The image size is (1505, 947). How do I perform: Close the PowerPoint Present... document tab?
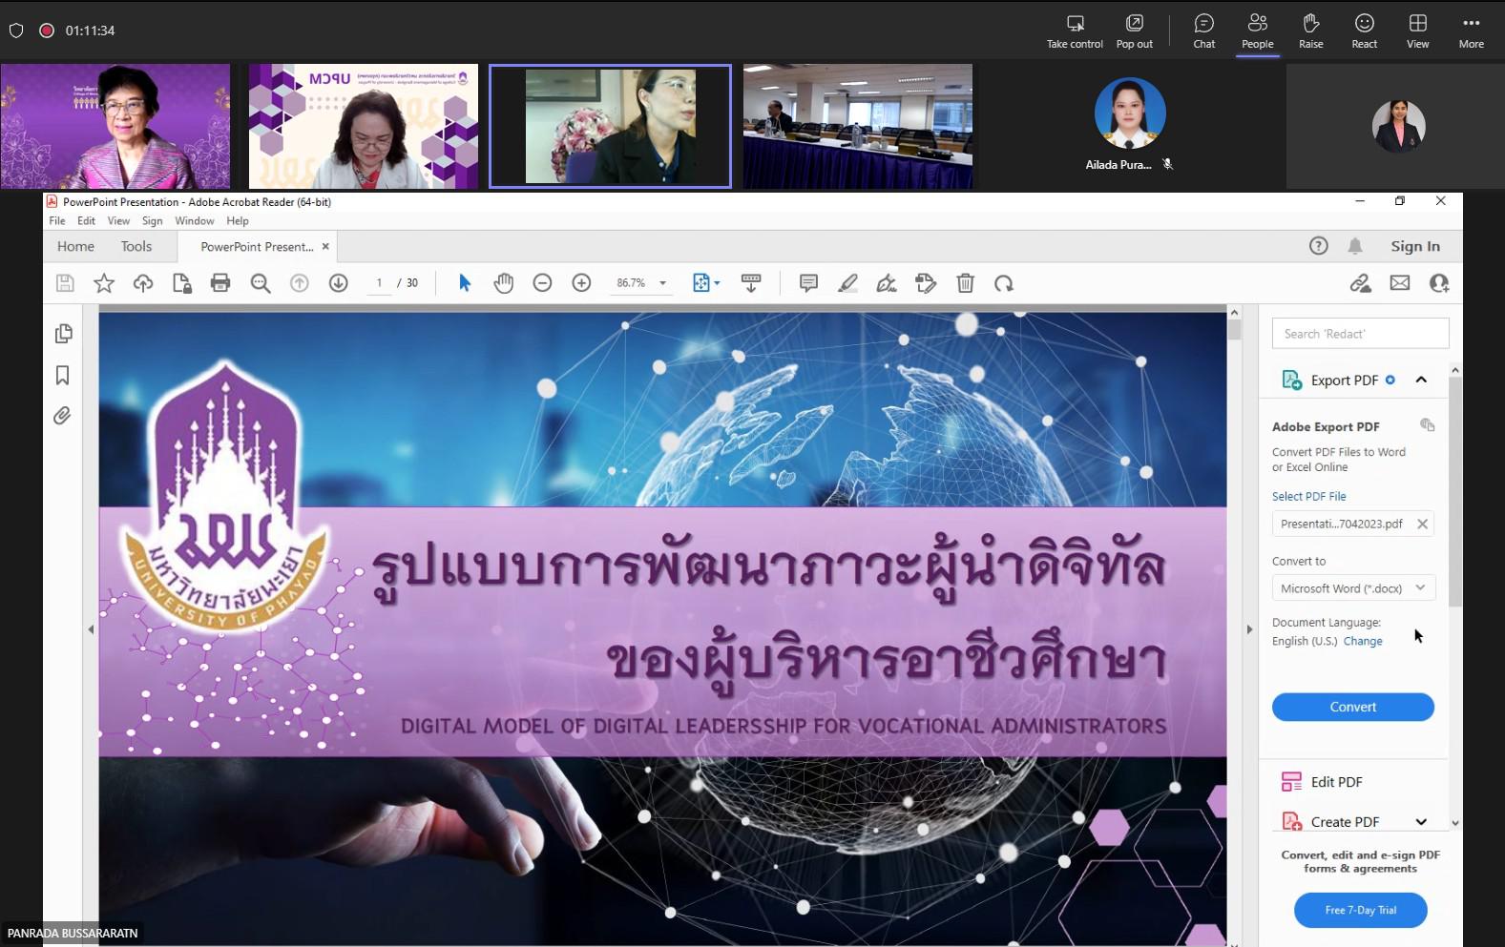(325, 246)
